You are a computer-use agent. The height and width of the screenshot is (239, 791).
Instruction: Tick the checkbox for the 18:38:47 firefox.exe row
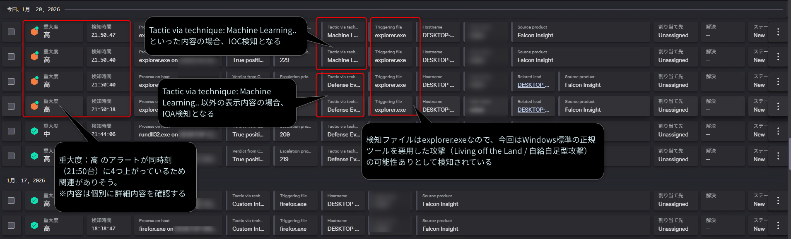pos(11,225)
